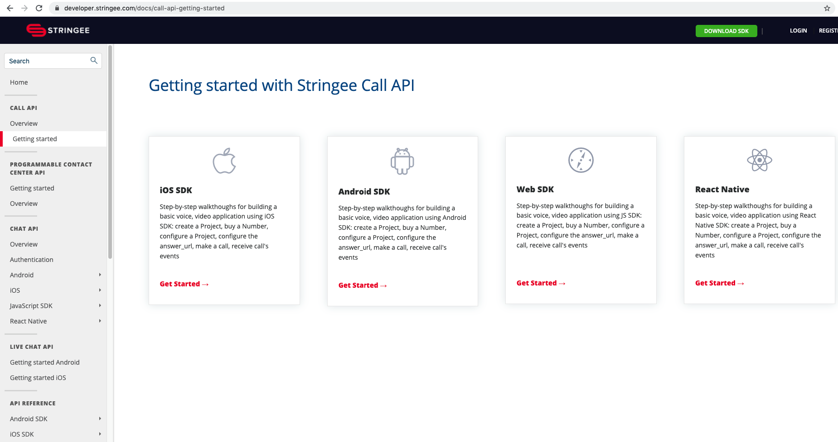Click the Android robot icon on Android SDK card
This screenshot has width=838, height=442.
coord(402,160)
